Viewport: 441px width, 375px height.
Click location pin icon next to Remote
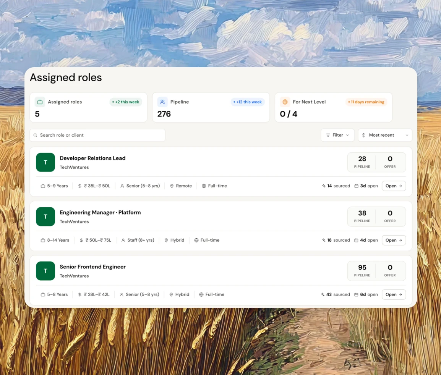(x=172, y=186)
